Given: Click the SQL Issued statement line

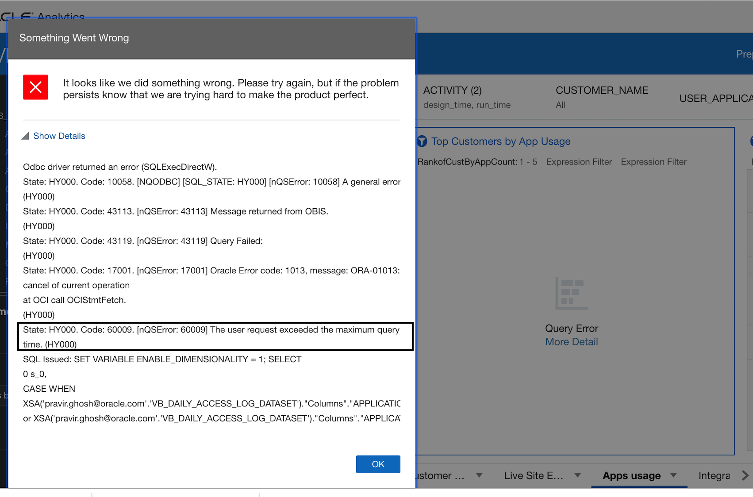Looking at the screenshot, I should (x=162, y=359).
